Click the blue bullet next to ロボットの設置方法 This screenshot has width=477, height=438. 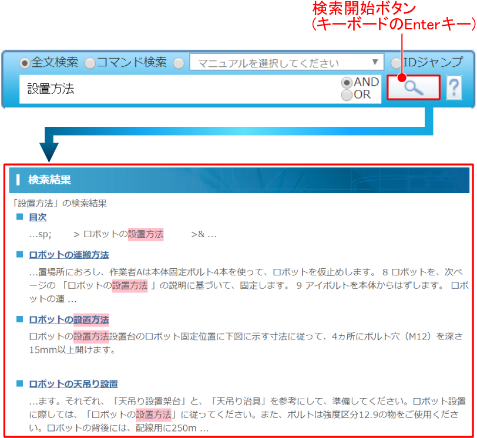(19, 320)
